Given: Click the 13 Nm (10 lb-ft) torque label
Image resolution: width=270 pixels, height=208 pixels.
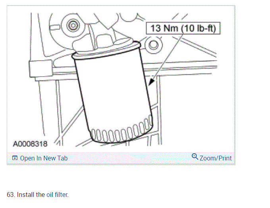Looking at the screenshot, I should (x=183, y=28).
